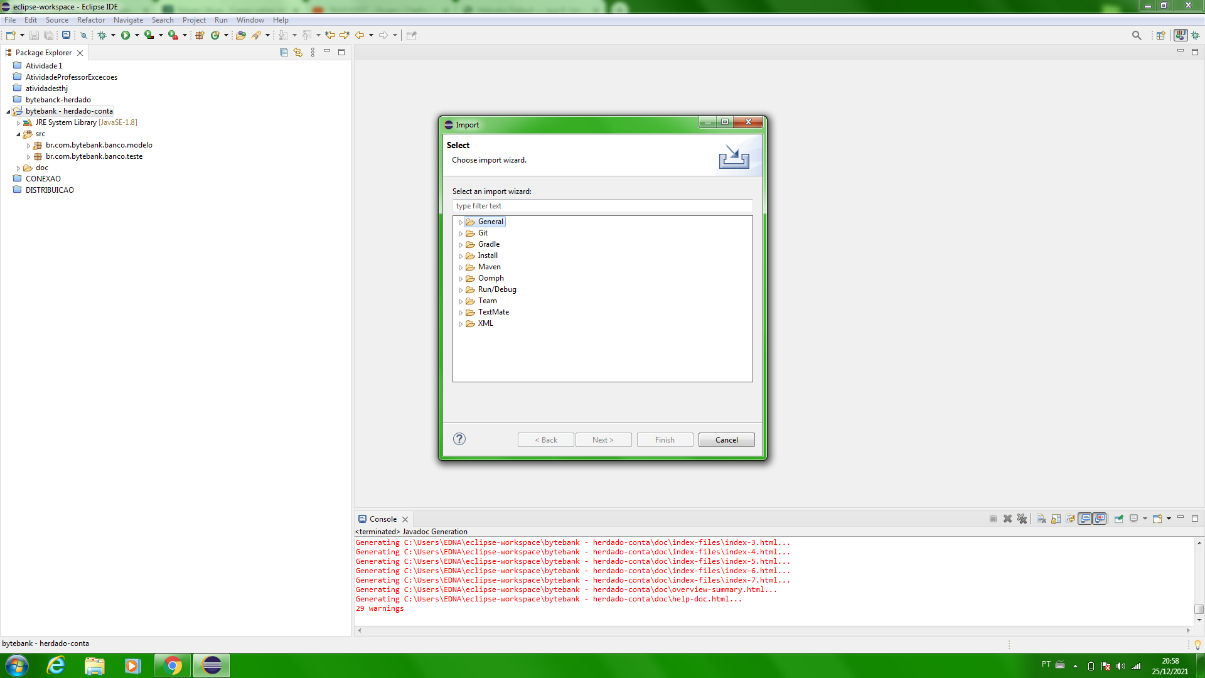This screenshot has height=678, width=1205.
Task: Click Remove All Terminated Launches icon
Action: coord(1022,519)
